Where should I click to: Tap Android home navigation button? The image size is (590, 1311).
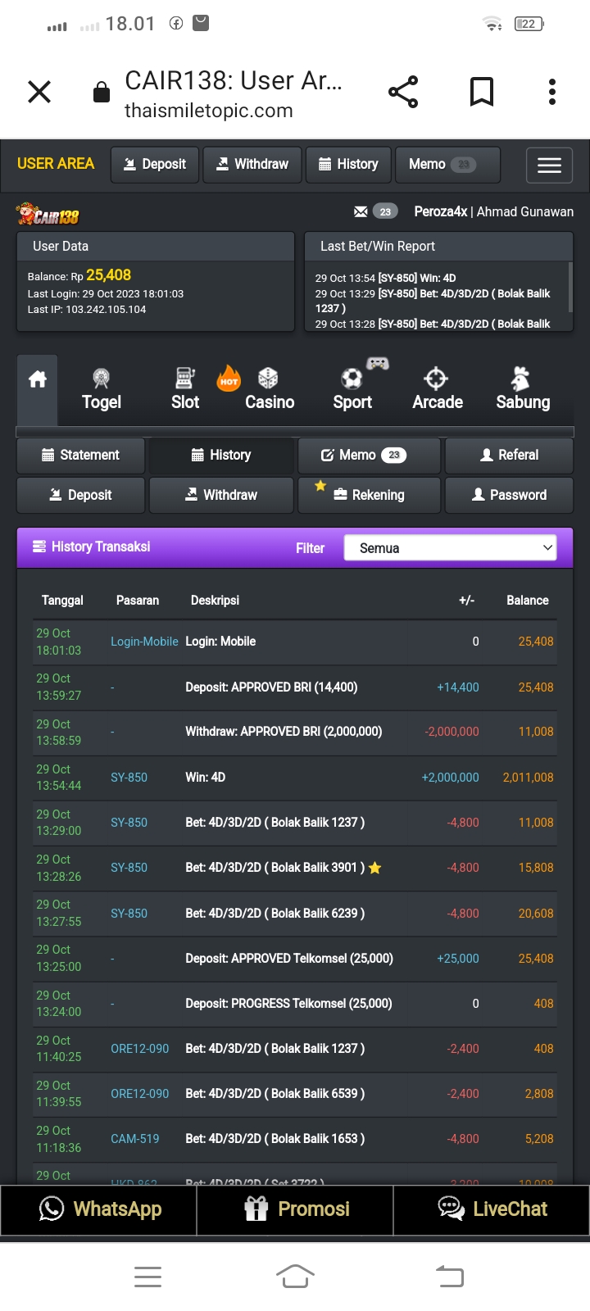click(x=295, y=1277)
